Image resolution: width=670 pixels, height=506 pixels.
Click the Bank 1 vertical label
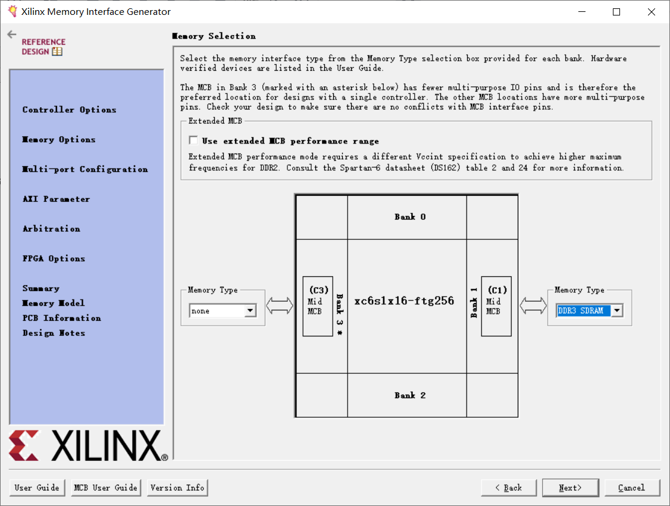(474, 302)
